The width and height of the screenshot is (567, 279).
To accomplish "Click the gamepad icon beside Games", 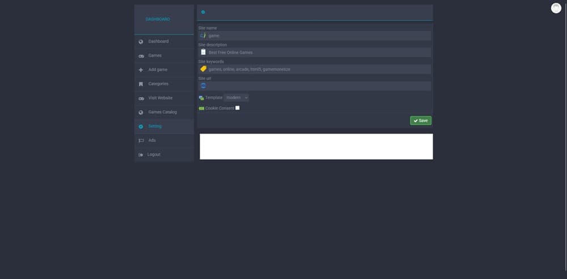I will point(141,56).
